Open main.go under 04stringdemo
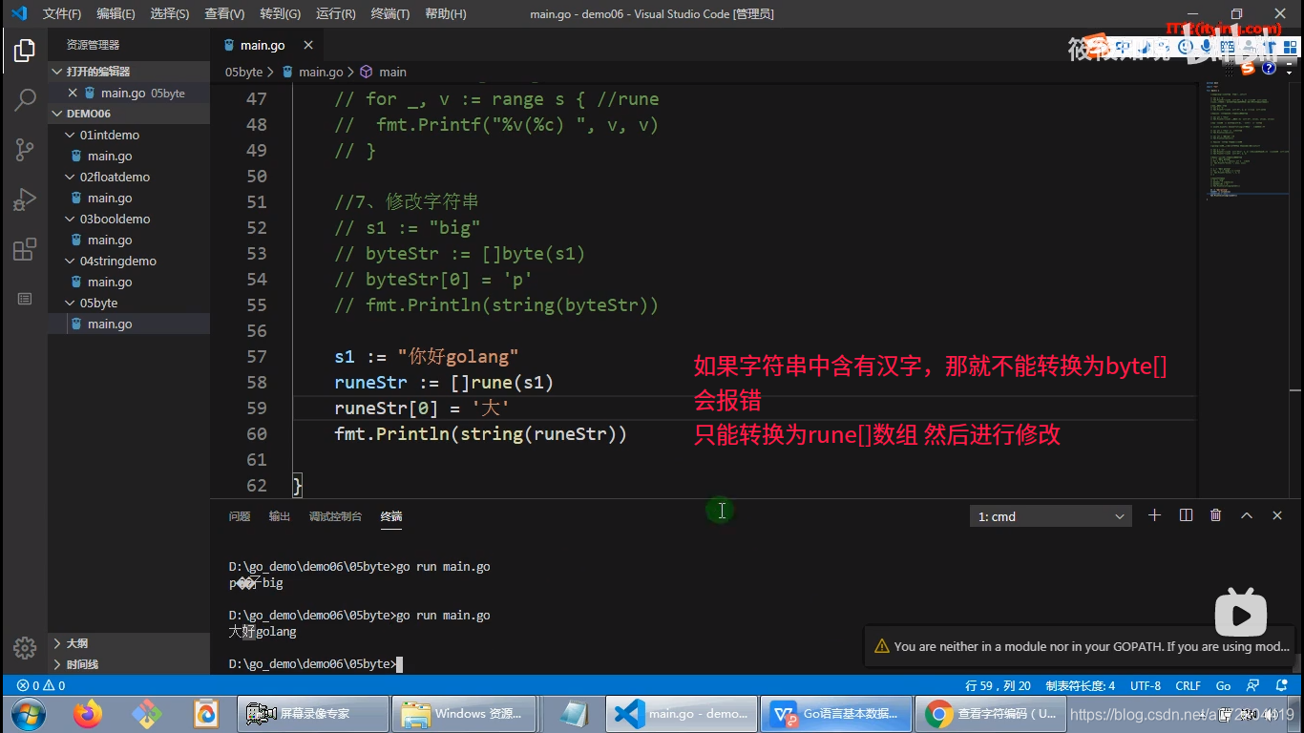1304x733 pixels. [x=129, y=282]
